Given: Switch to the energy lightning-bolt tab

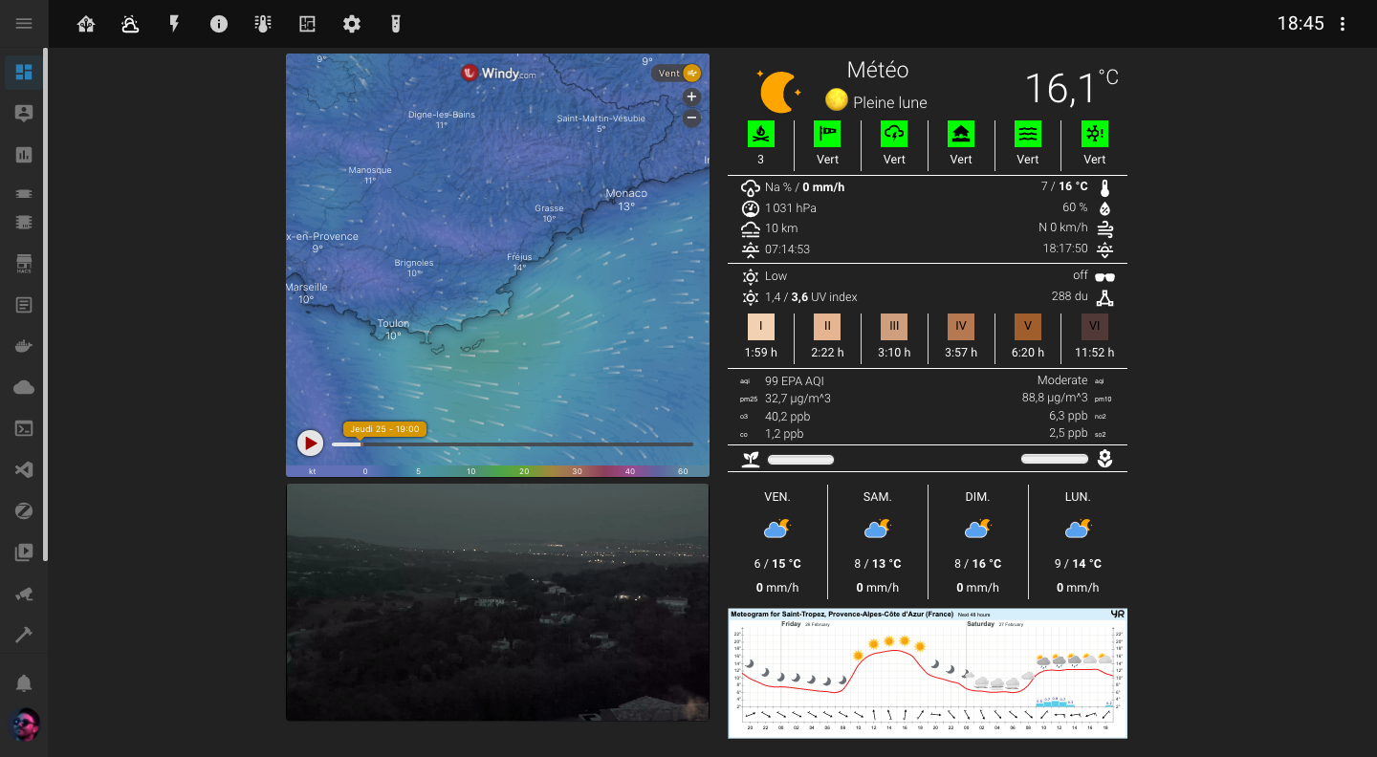Looking at the screenshot, I should click(x=174, y=24).
